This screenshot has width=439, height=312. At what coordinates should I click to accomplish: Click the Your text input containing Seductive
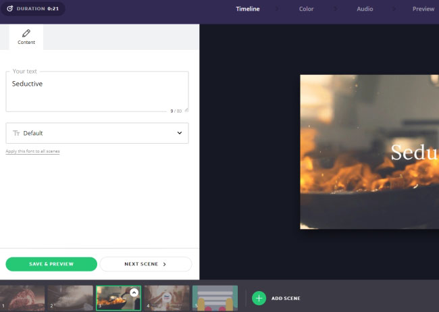tap(97, 91)
